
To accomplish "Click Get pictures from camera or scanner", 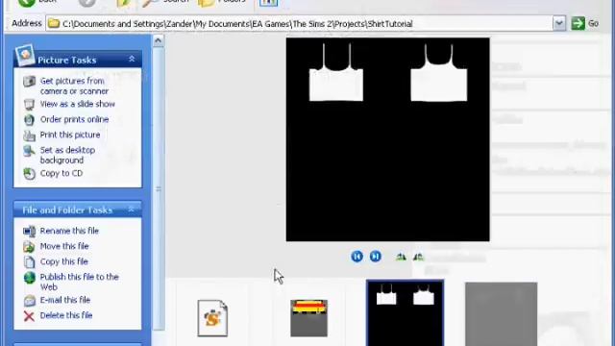I will [x=74, y=86].
